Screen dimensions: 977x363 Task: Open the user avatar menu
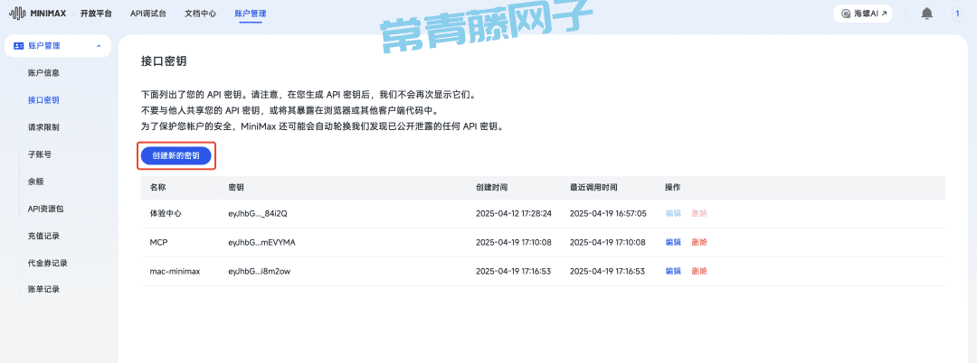point(957,14)
